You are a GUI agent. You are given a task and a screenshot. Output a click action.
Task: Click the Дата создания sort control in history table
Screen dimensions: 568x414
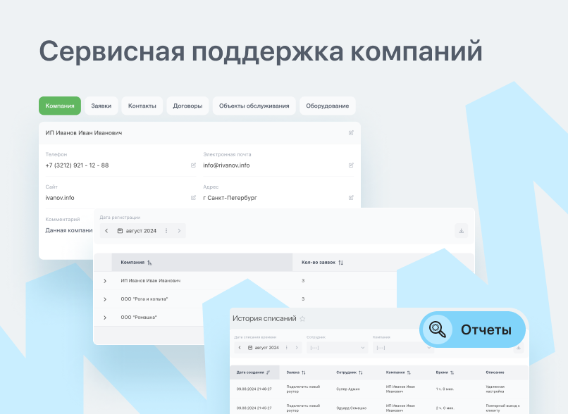click(266, 372)
